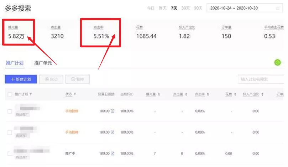Sort by 曝光量 column arrows

159,94
